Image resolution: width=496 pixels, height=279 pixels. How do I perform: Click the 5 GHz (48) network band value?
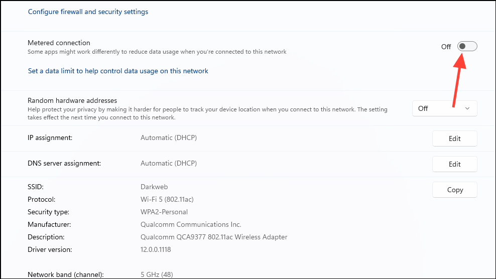coord(157,274)
